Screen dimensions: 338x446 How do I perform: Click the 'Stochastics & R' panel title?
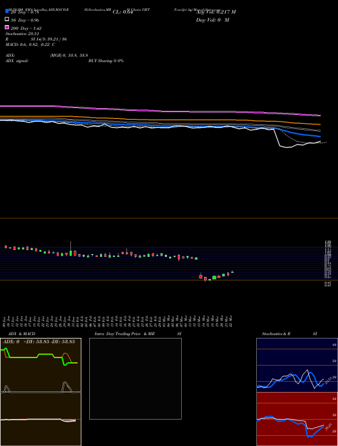(x=276, y=334)
